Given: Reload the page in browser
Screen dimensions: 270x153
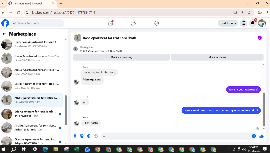Looking at the screenshot, I should click(x=18, y=13).
